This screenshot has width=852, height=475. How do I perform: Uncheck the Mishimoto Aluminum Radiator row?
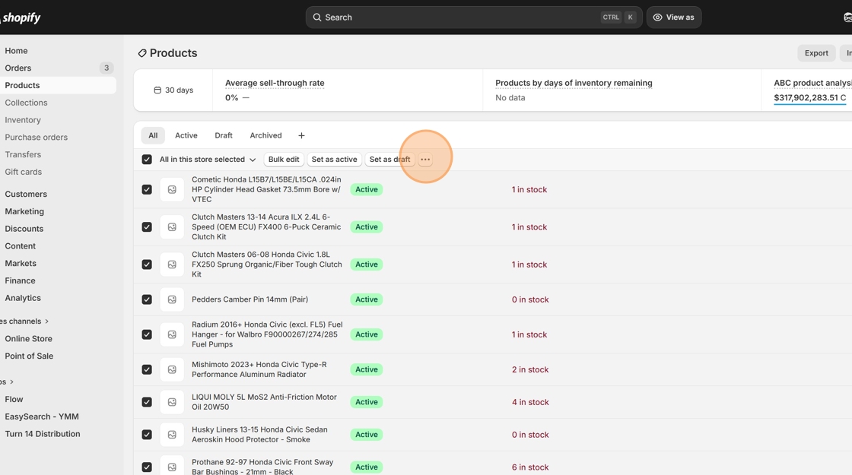coord(147,369)
